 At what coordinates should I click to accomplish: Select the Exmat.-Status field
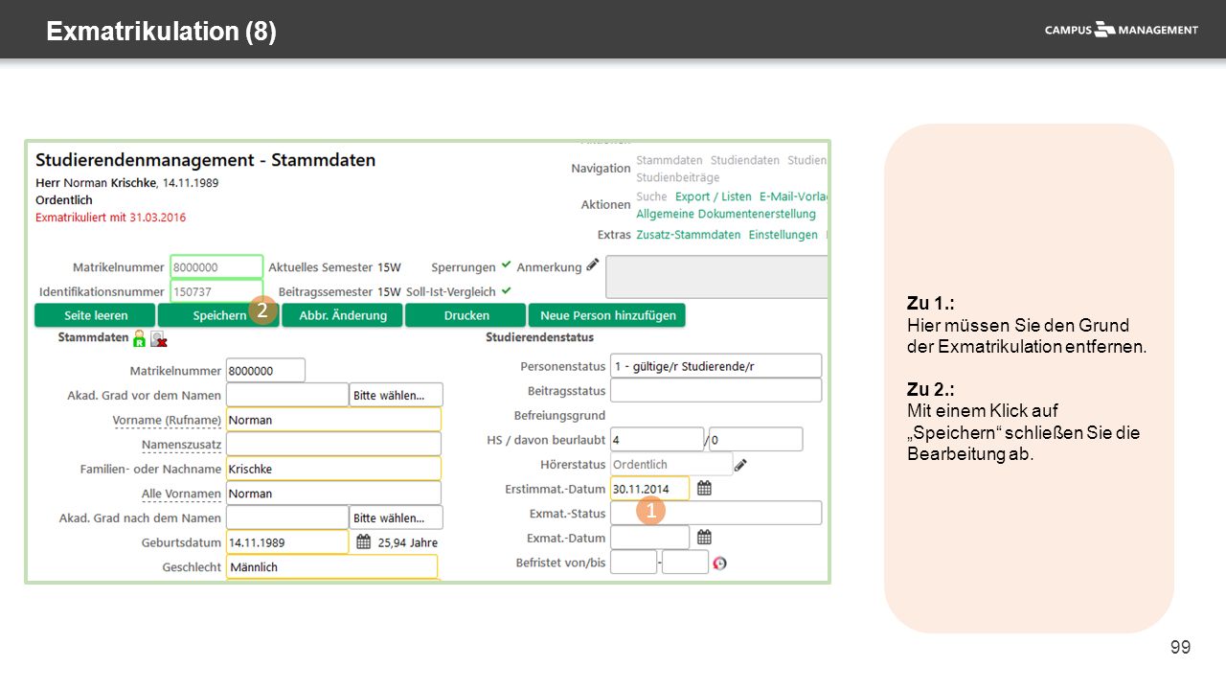tap(715, 513)
